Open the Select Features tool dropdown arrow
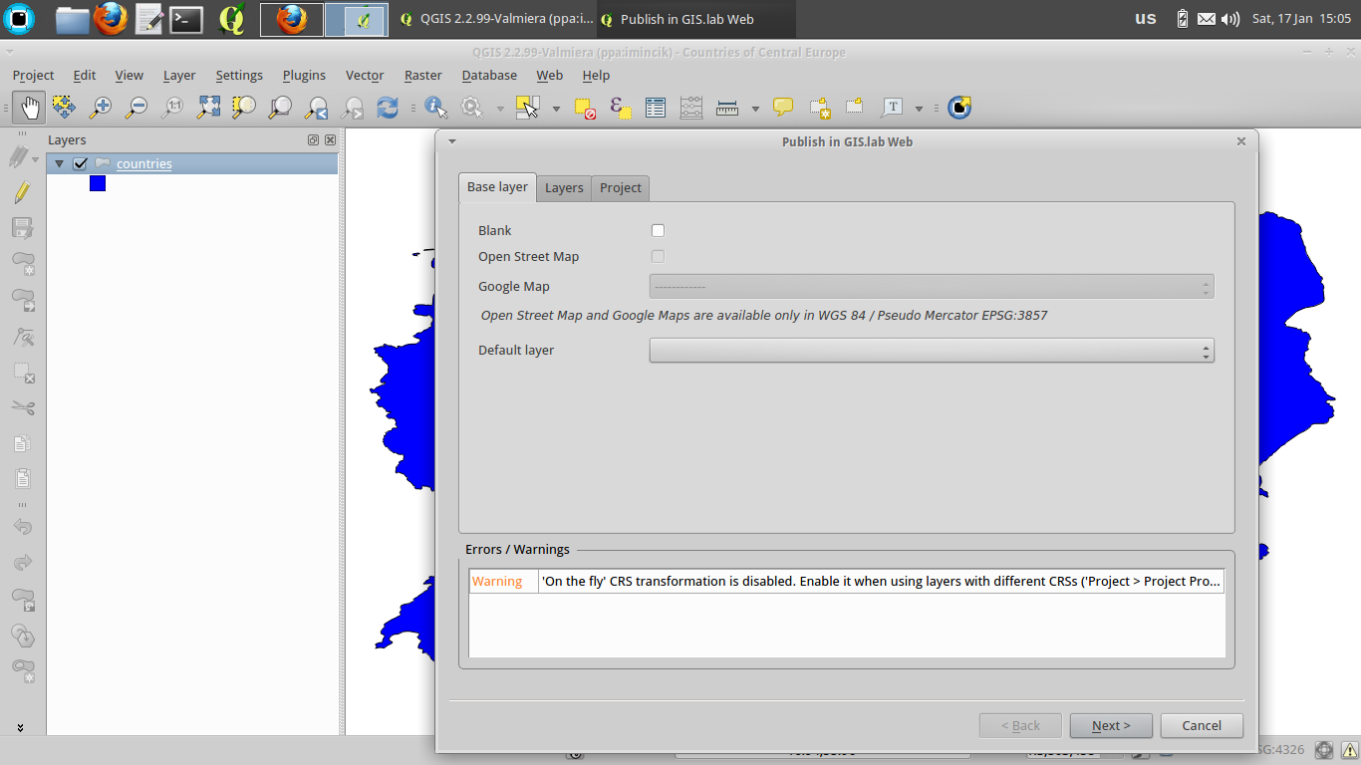 [x=556, y=108]
